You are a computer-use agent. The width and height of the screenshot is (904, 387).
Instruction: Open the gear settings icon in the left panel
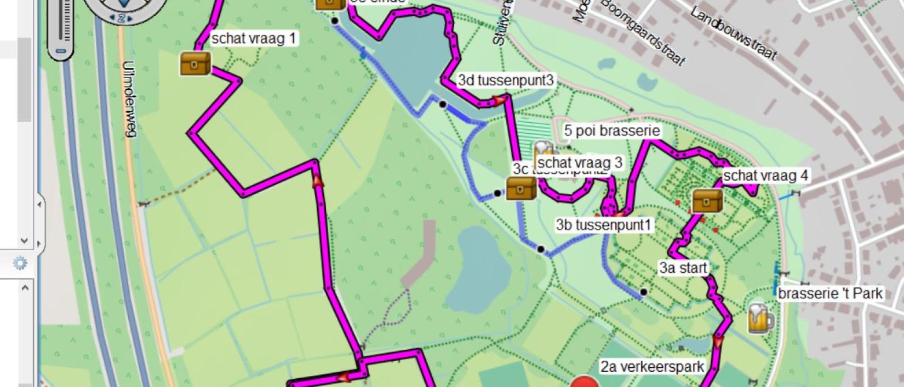tap(20, 264)
